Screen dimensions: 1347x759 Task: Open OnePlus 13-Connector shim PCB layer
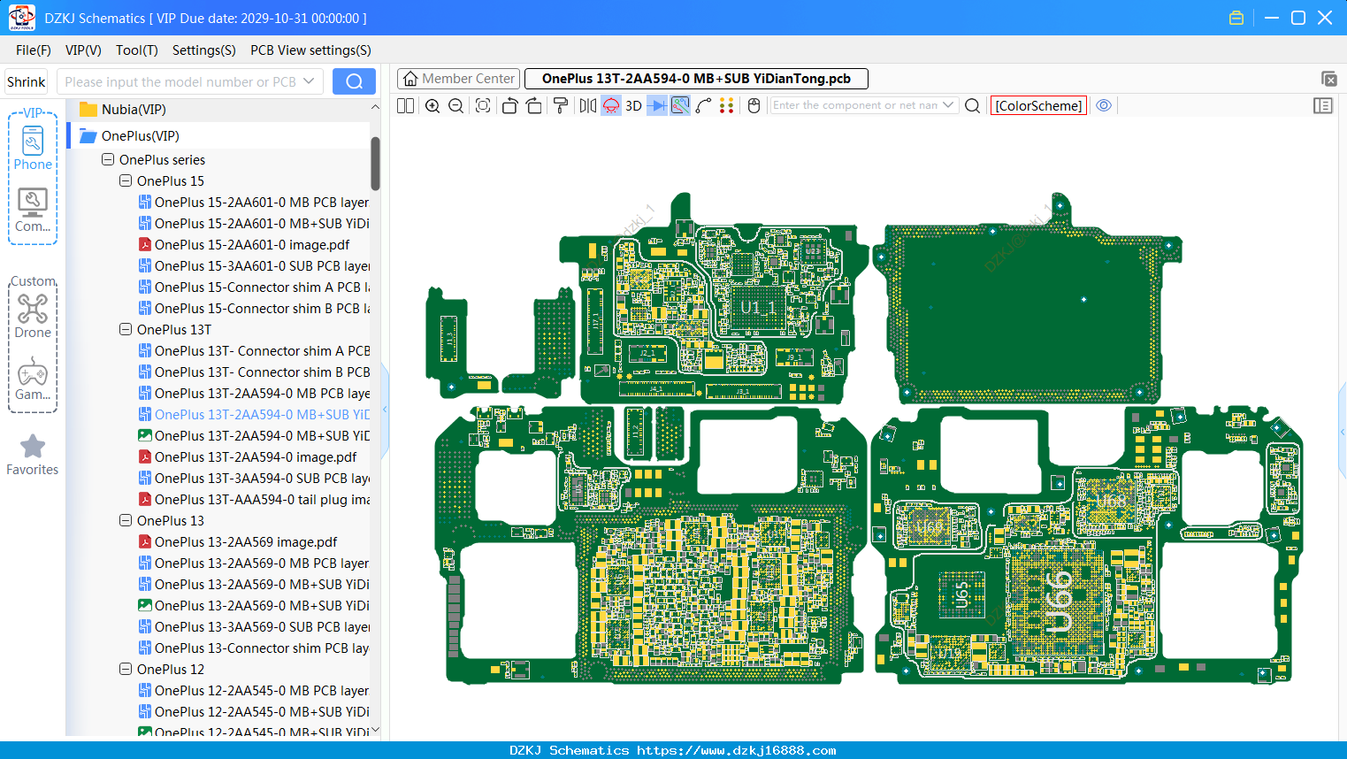[x=254, y=648]
